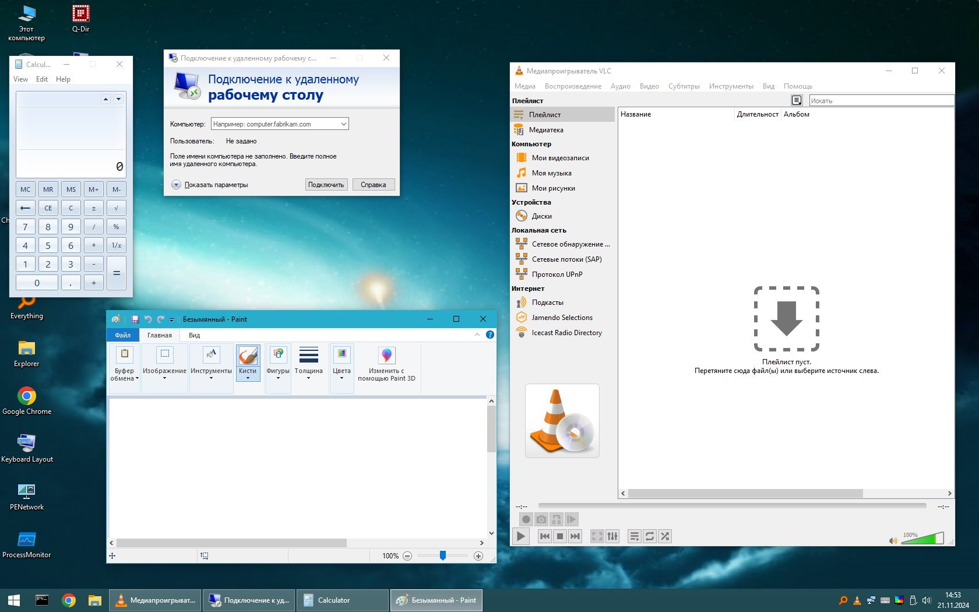979x612 pixels.
Task: Toggle VLC loop repeat mode
Action: pos(650,536)
